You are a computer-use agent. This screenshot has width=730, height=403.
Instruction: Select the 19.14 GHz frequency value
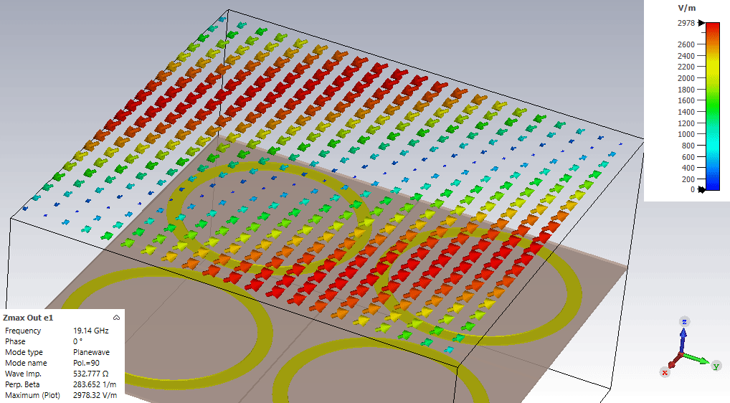coord(91,331)
